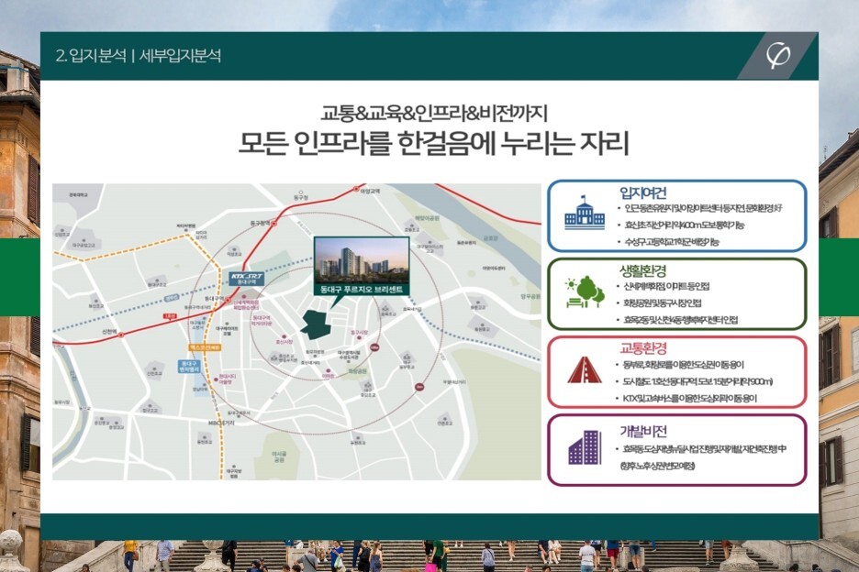Click the 교통환경 heading
This screenshot has width=859, height=572.
643,348
